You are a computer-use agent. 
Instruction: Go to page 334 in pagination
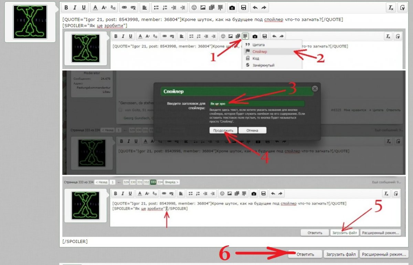click(x=160, y=182)
